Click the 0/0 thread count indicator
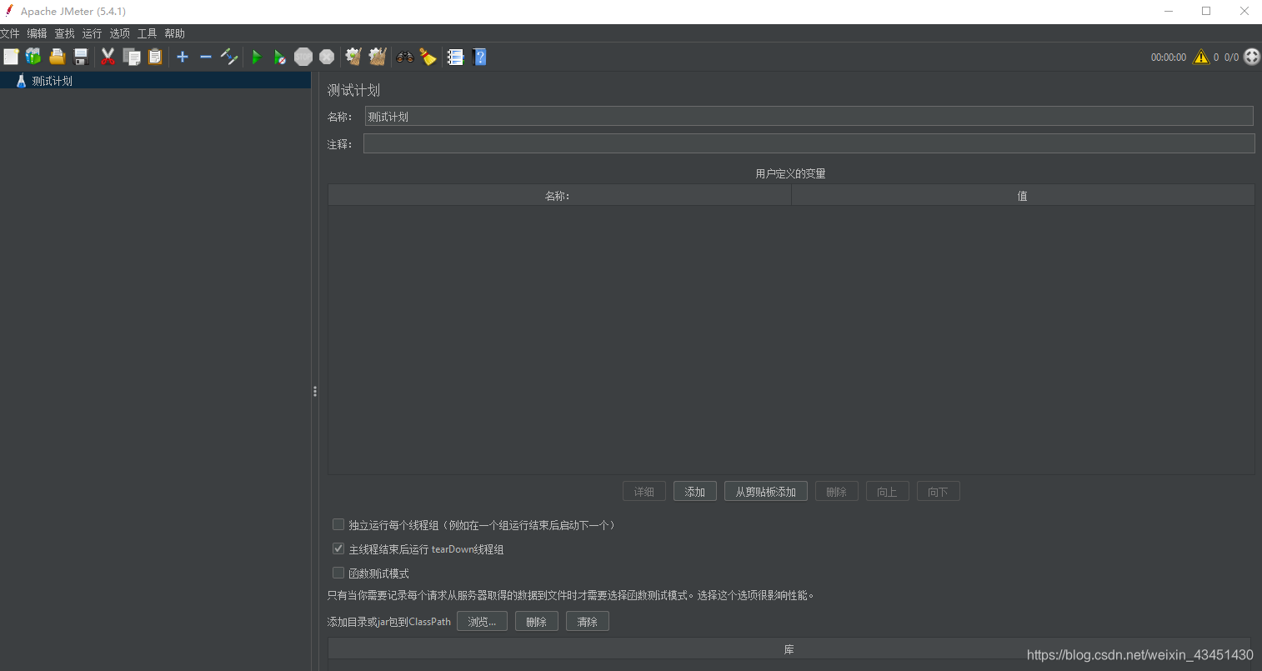 click(x=1231, y=58)
